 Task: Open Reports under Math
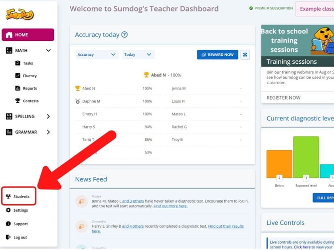click(30, 88)
